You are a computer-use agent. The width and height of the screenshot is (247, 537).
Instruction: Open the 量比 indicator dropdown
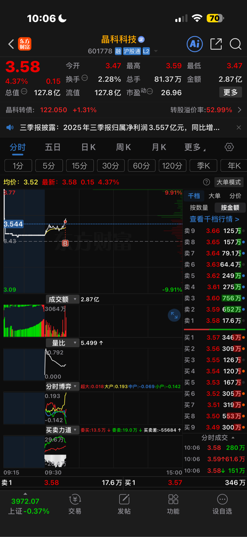click(62, 343)
